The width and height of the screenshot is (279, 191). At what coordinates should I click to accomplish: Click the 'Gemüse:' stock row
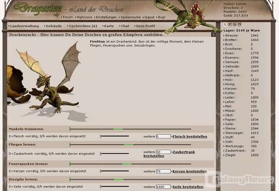point(241,62)
